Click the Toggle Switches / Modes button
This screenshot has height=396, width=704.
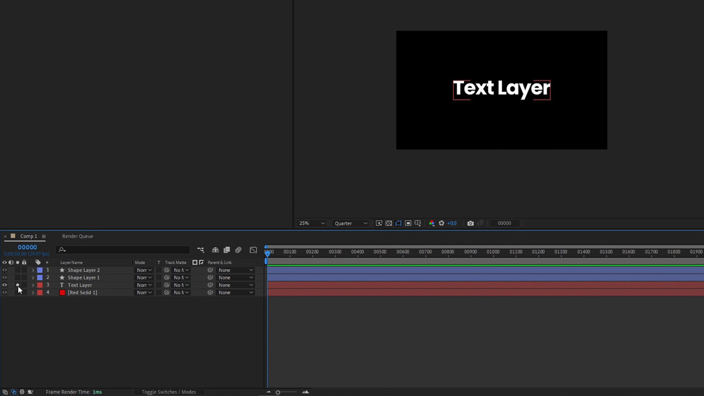(169, 392)
